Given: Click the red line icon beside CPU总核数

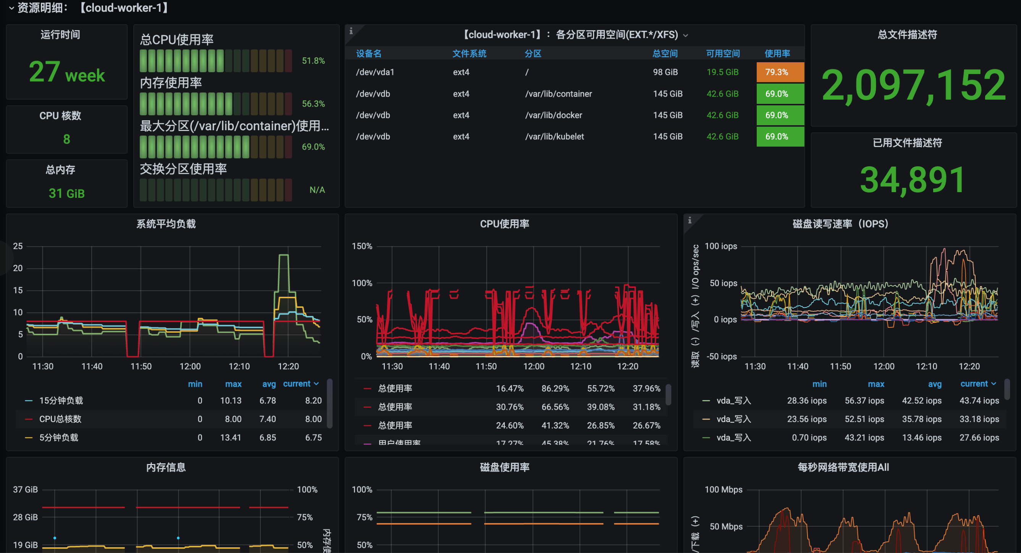Looking at the screenshot, I should click(29, 419).
